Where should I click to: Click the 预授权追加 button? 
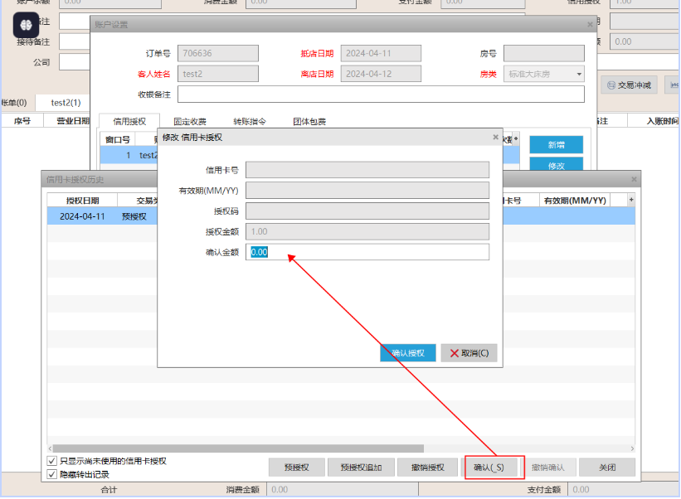click(x=361, y=468)
